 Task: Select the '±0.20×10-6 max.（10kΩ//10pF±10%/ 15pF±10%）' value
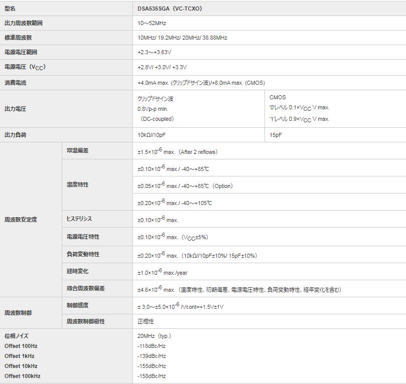coord(198,255)
